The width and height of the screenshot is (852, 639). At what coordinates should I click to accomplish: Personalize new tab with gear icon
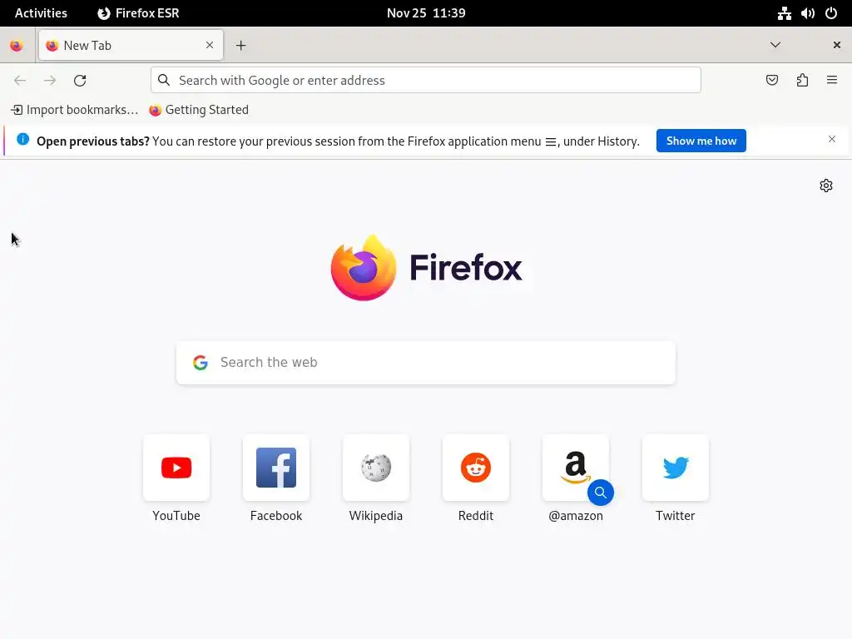[x=826, y=186]
